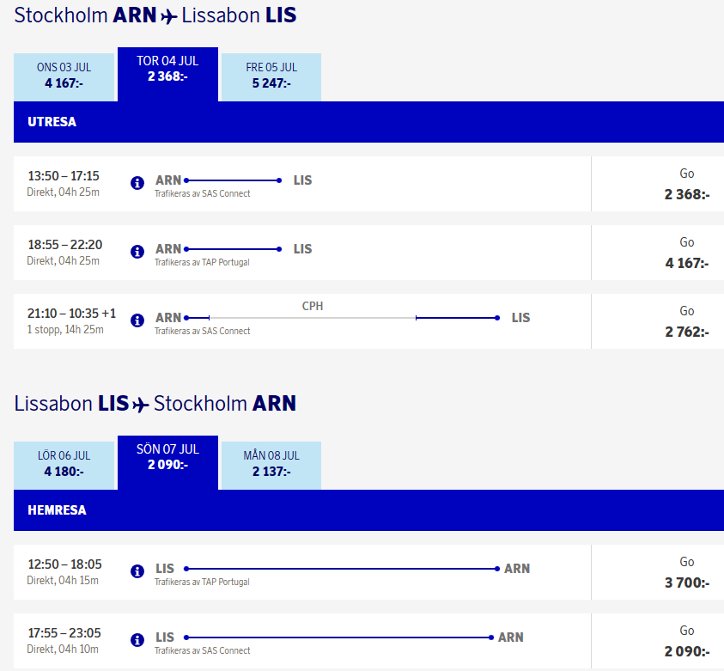The width and height of the screenshot is (724, 671).
Task: Select the SÖN 07 JUL return tab
Action: pyautogui.click(x=167, y=457)
